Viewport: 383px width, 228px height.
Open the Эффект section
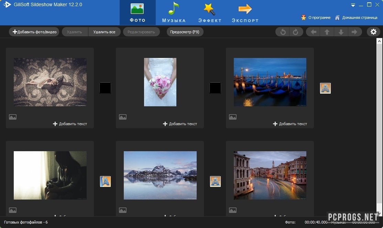[210, 12]
